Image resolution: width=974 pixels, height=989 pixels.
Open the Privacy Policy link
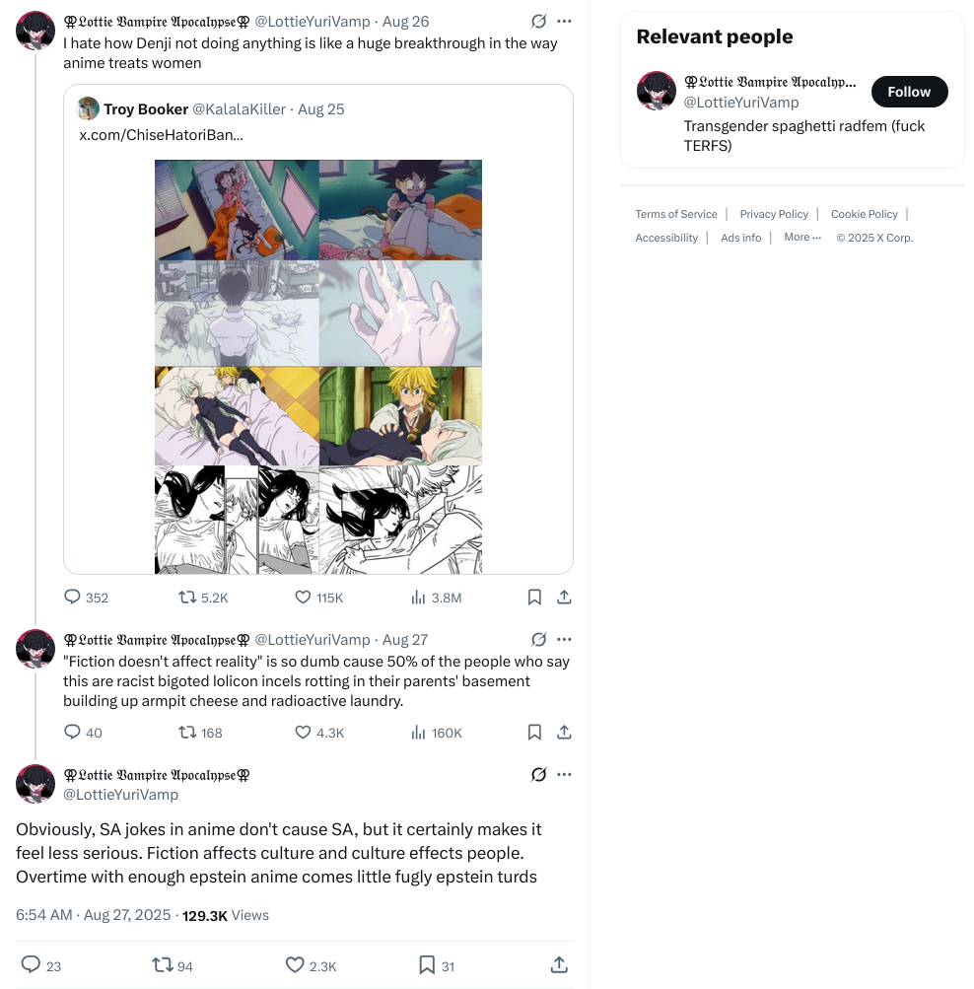click(x=774, y=214)
